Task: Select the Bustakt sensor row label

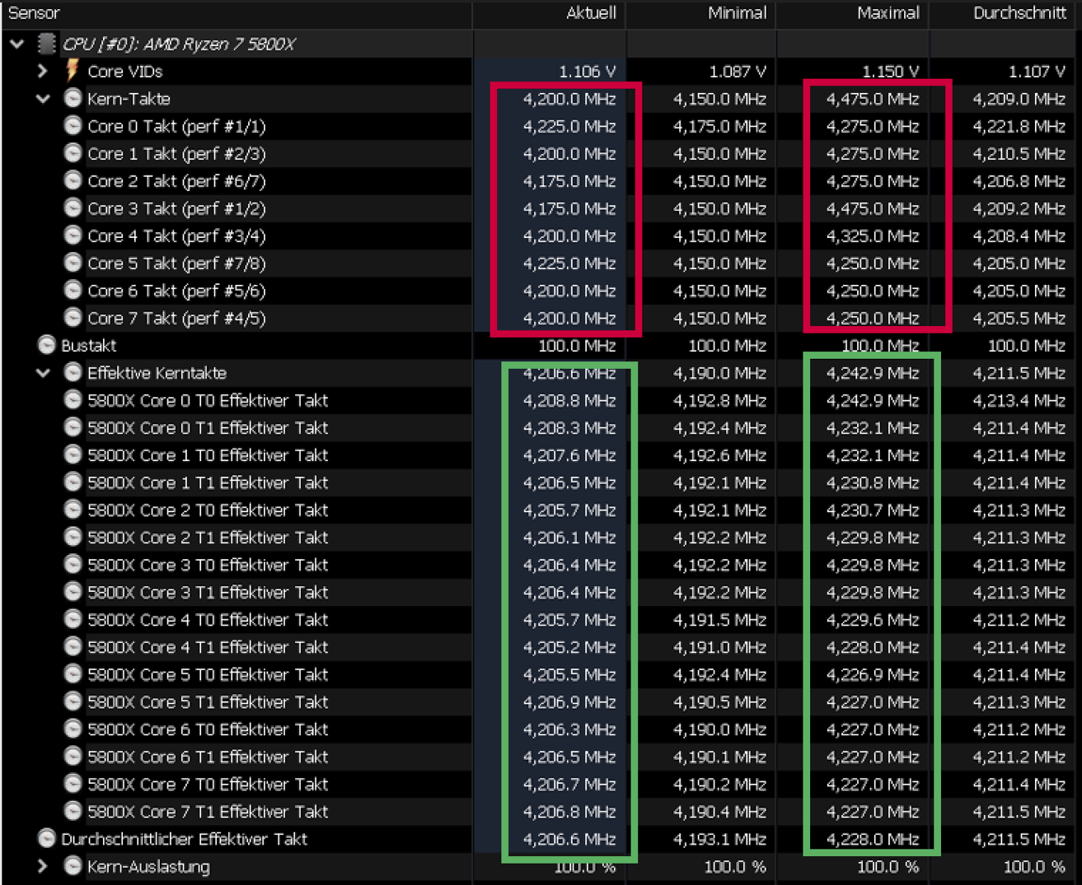Action: 88,346
